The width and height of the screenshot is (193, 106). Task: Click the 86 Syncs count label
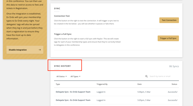tap(174, 66)
